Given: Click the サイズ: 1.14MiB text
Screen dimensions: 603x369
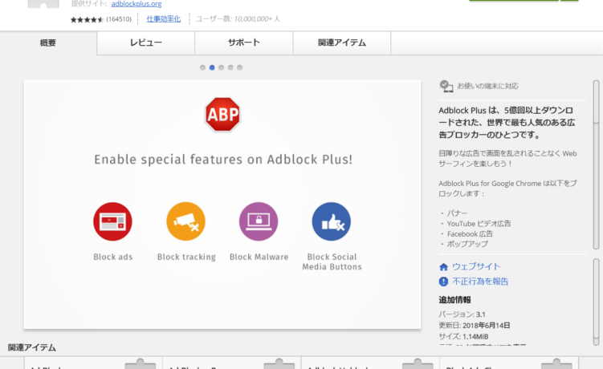Looking at the screenshot, I should coord(463,337).
